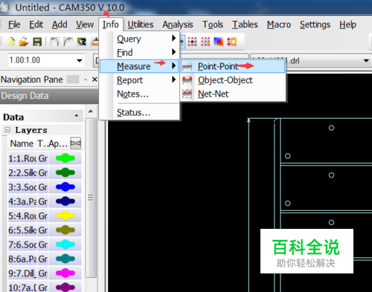The height and width of the screenshot is (292, 372).
Task: Open Status... from Info menu
Action: tap(139, 113)
